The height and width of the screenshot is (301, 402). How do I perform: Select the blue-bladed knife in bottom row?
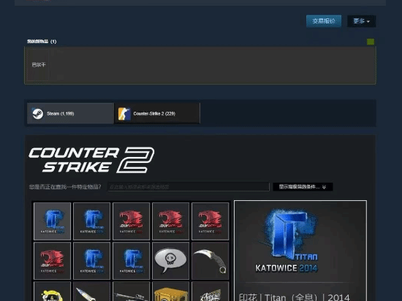[92, 292]
